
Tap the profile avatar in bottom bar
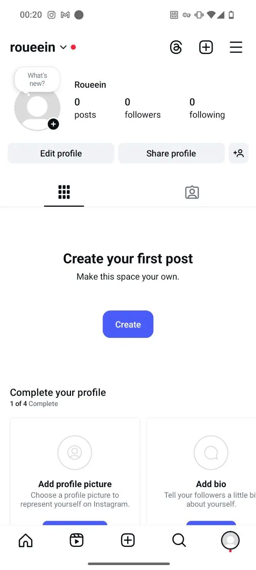(230, 540)
